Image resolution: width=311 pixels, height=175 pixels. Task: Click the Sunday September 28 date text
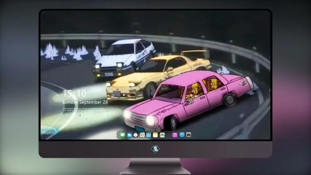pos(85,102)
